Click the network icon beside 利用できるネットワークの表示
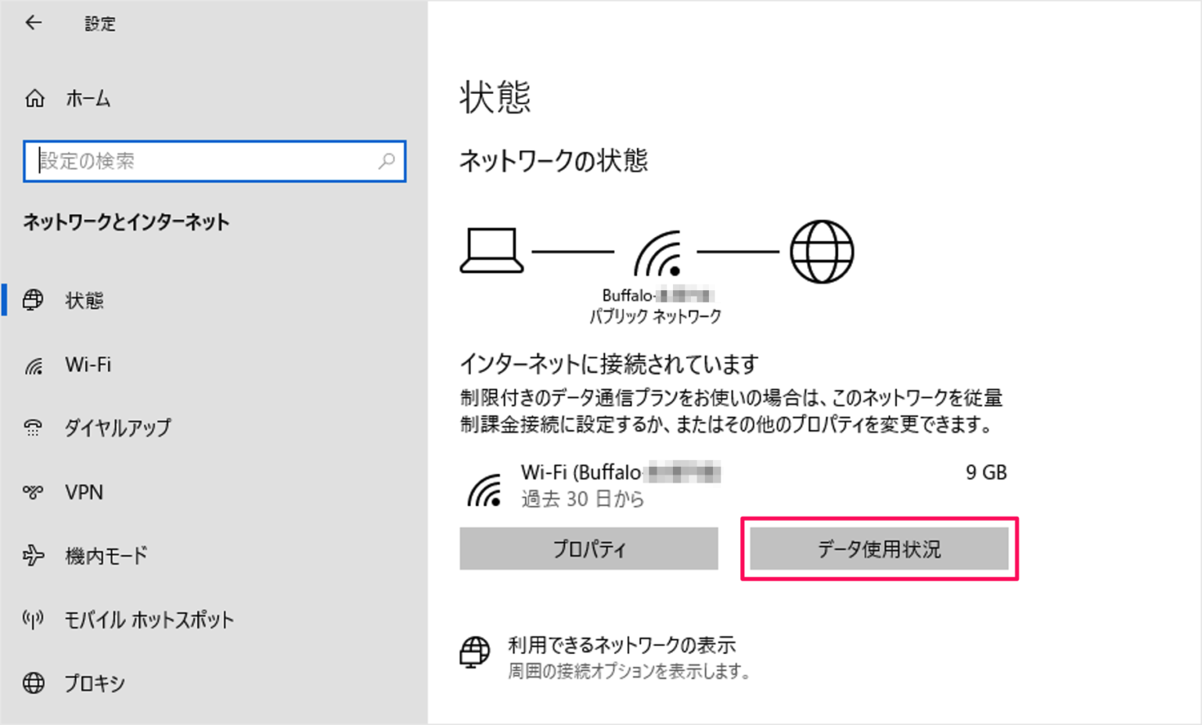 coord(476,652)
